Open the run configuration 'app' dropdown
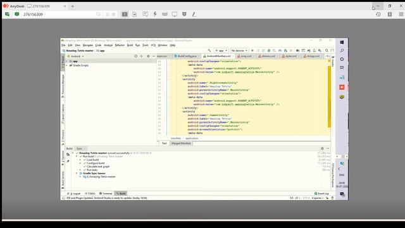The image size is (405, 228). point(221,51)
